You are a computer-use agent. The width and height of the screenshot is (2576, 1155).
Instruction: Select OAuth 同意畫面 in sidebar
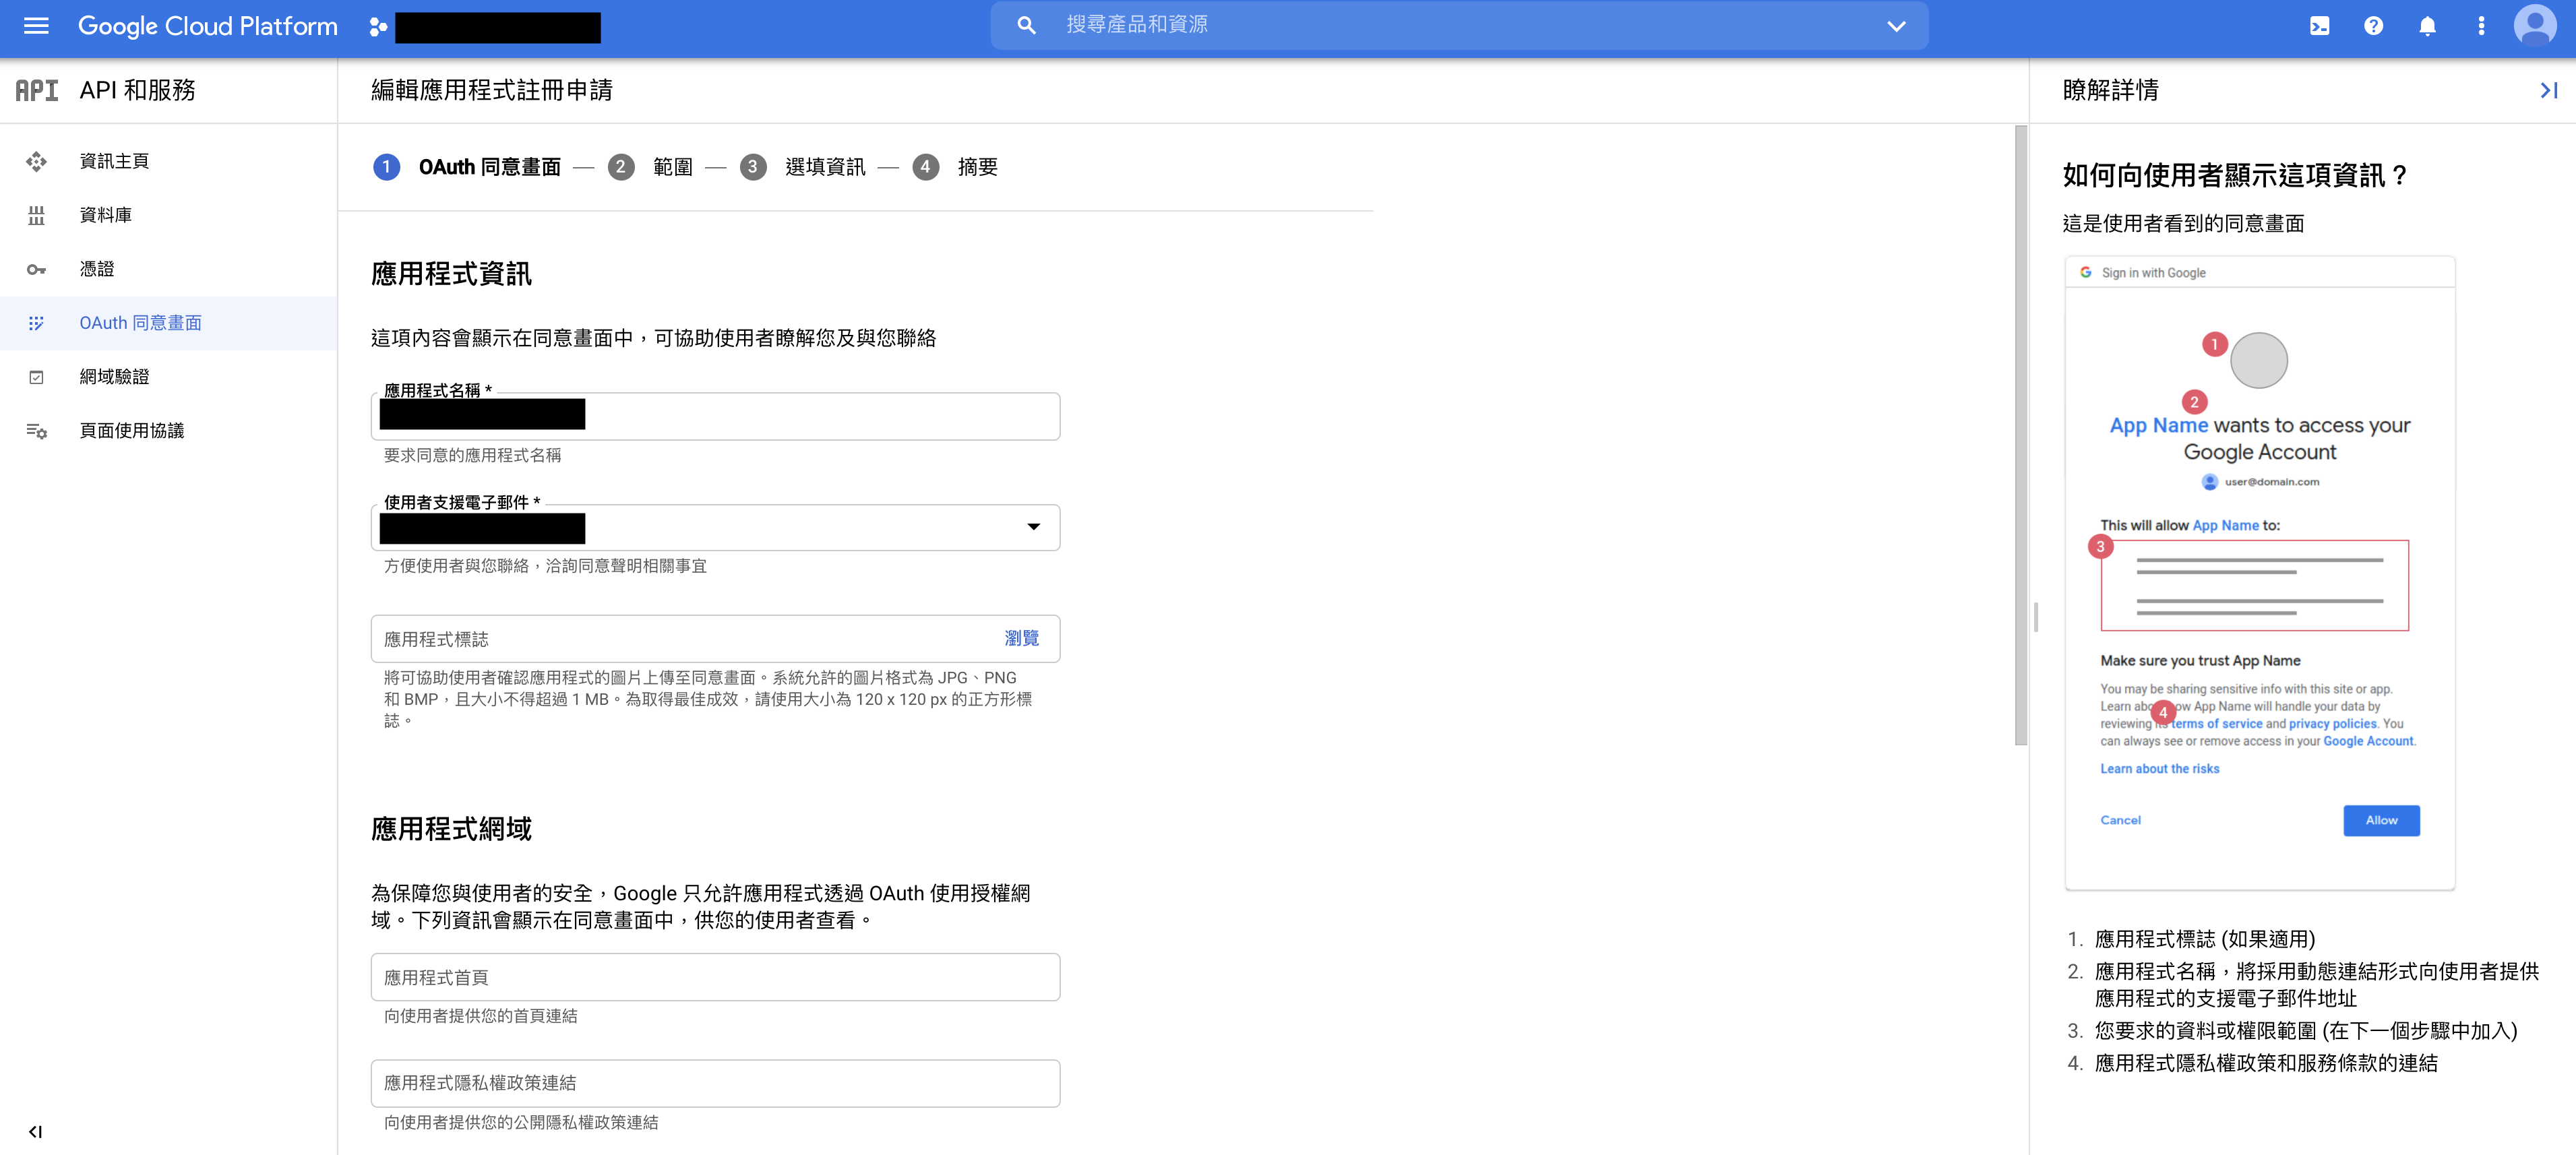click(x=169, y=323)
